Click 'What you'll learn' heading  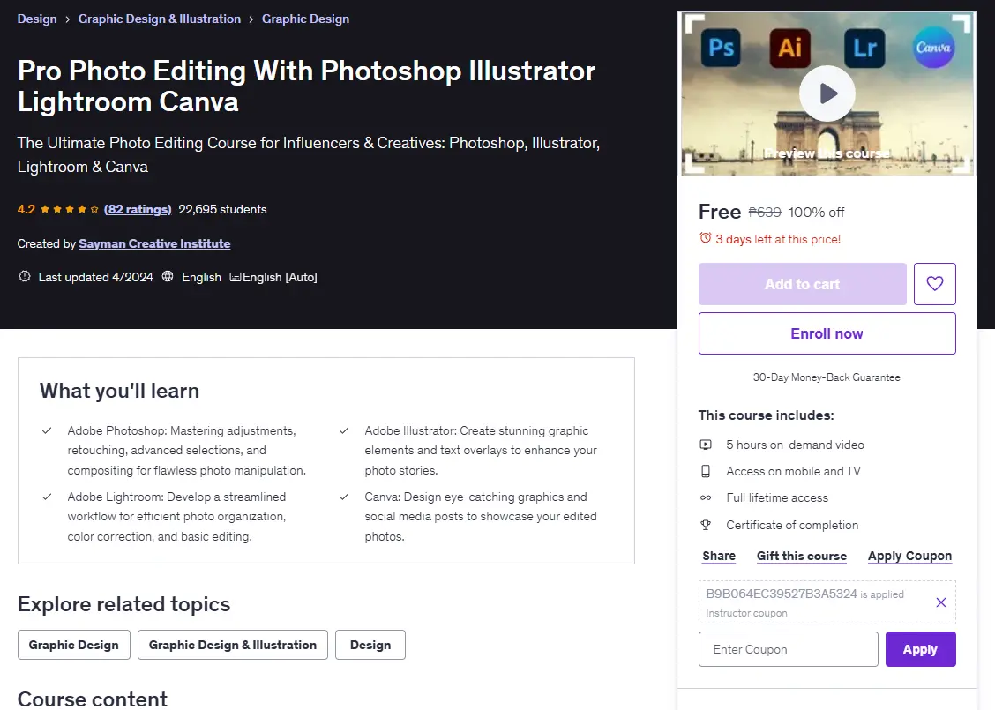119,391
